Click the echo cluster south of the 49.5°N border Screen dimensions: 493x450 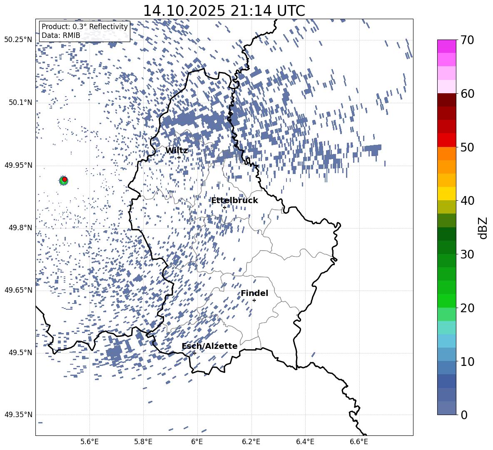coord(114,352)
